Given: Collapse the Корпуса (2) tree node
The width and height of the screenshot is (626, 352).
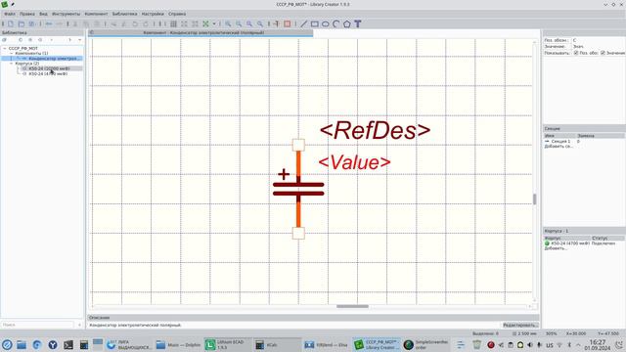Looking at the screenshot, I should 11,64.
